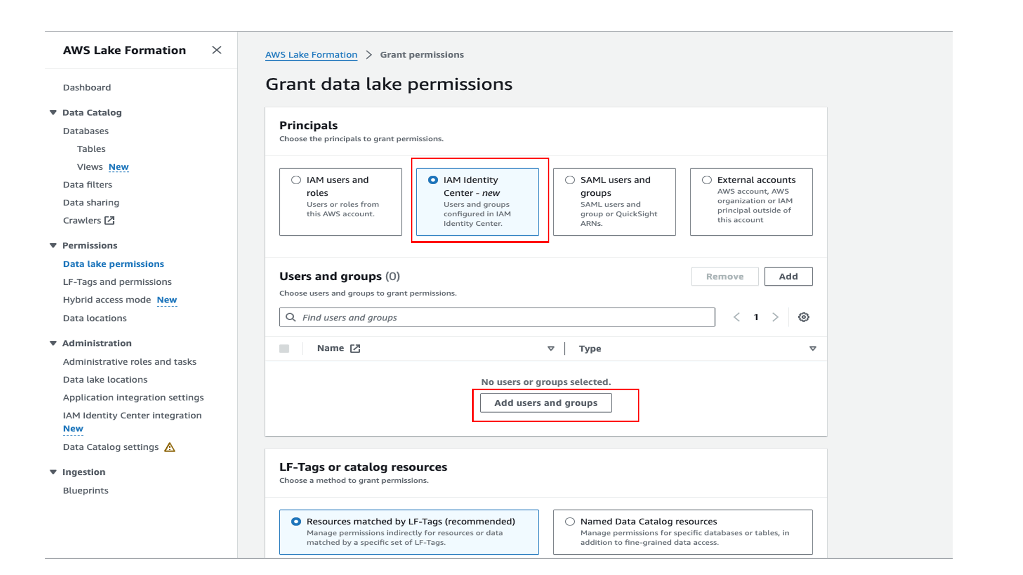Go to next page arrow
1023x575 pixels.
[775, 317]
